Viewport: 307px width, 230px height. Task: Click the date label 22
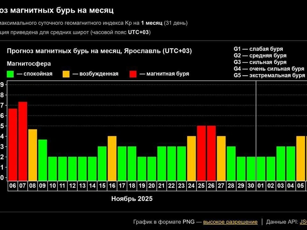(171, 186)
